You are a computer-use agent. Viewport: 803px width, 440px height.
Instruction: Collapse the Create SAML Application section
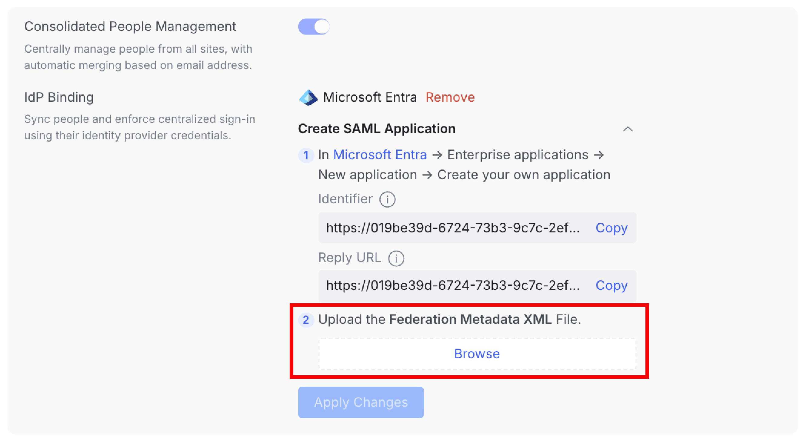pos(628,129)
